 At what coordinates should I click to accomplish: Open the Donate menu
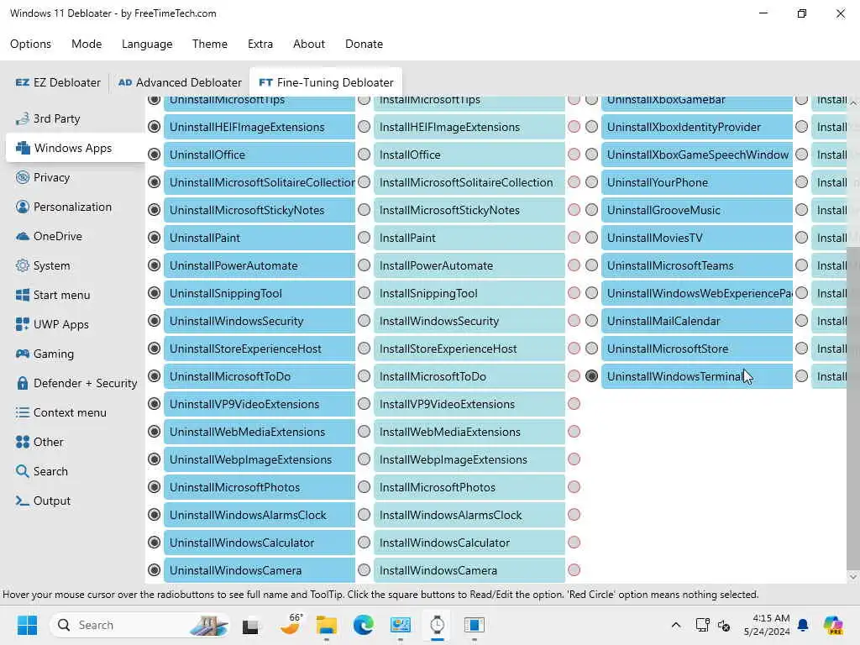tap(364, 44)
